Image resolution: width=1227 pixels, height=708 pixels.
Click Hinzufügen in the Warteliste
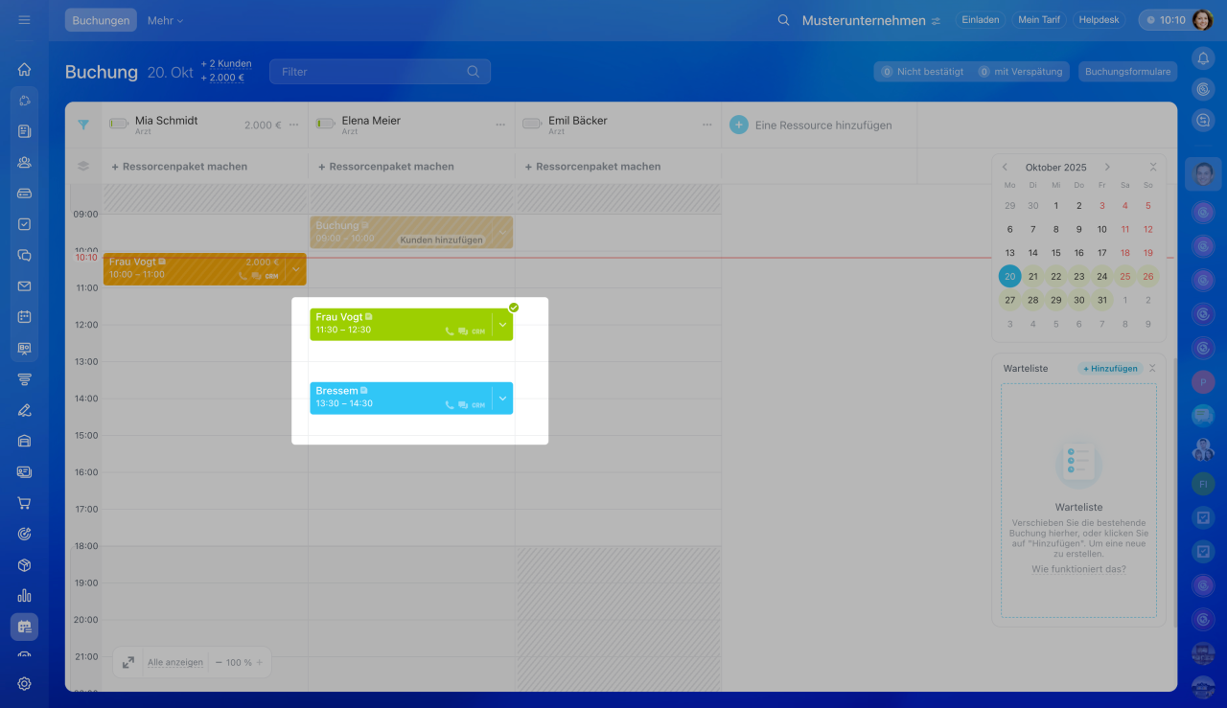click(x=1110, y=368)
